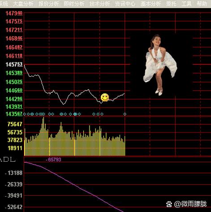211x212 pixels.
Task: Open the 技术分析 menu
Action: pyautogui.click(x=99, y=4)
